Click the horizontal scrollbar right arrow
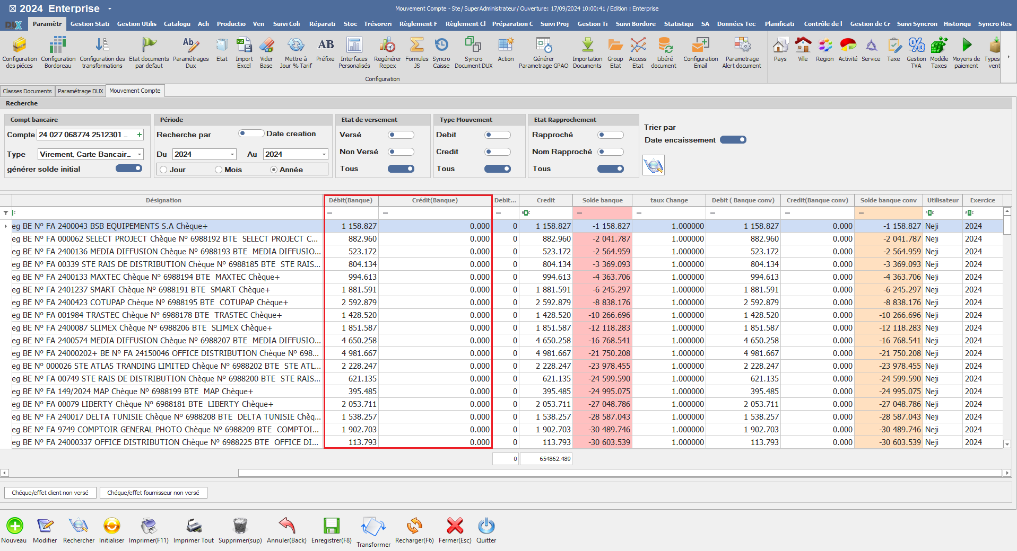Image resolution: width=1017 pixels, height=551 pixels. tap(1007, 473)
